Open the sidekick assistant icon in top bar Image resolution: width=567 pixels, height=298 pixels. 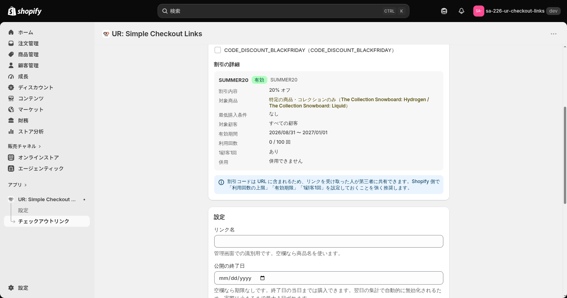point(444,11)
